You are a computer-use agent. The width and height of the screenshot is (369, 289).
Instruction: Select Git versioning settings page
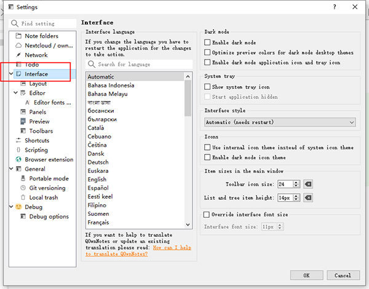(x=47, y=188)
